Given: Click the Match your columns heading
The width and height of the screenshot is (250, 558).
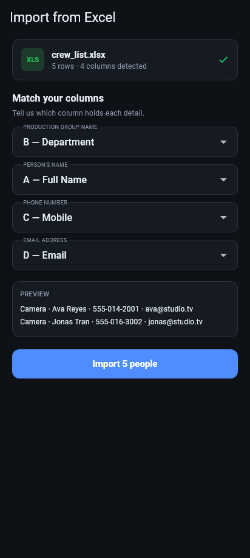Looking at the screenshot, I should point(58,98).
